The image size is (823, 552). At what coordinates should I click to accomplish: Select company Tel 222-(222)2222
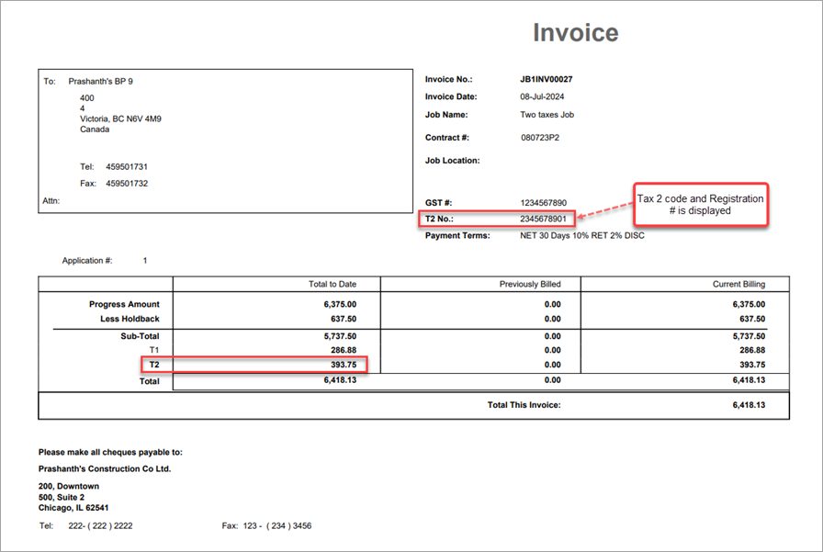tap(100, 525)
